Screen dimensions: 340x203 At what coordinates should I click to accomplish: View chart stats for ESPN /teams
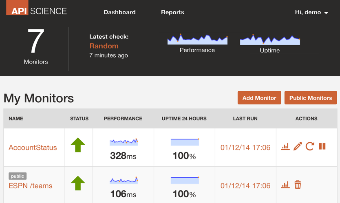(285, 185)
